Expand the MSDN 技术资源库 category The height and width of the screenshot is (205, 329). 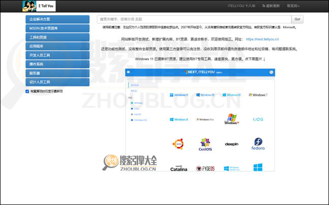pyautogui.click(x=57, y=28)
